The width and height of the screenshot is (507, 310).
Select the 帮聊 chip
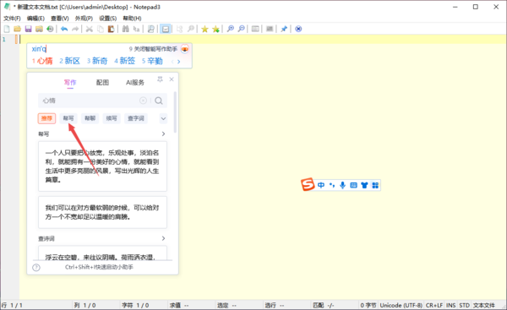click(90, 118)
